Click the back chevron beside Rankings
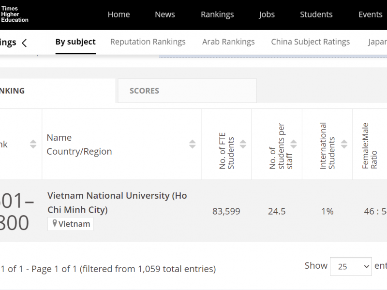 click(24, 43)
